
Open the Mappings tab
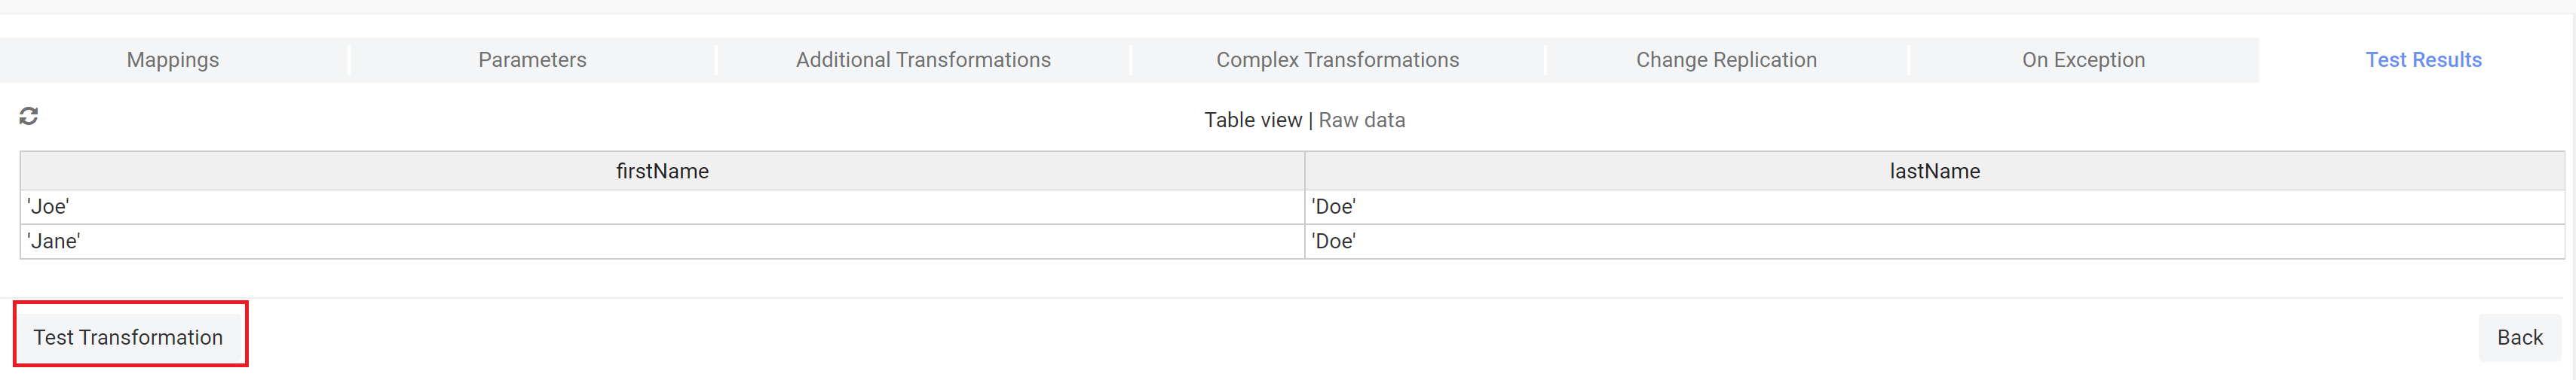pos(173,60)
